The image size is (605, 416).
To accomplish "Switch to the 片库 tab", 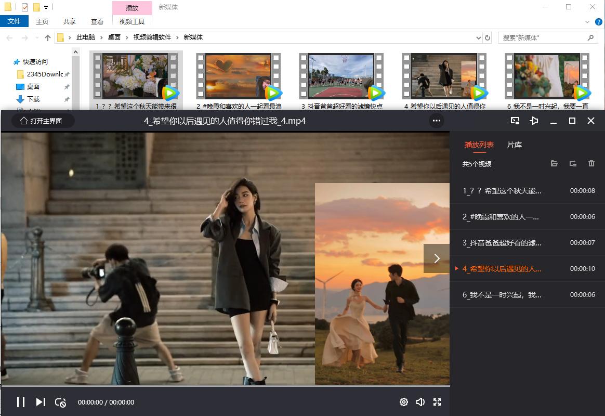I will click(x=514, y=145).
